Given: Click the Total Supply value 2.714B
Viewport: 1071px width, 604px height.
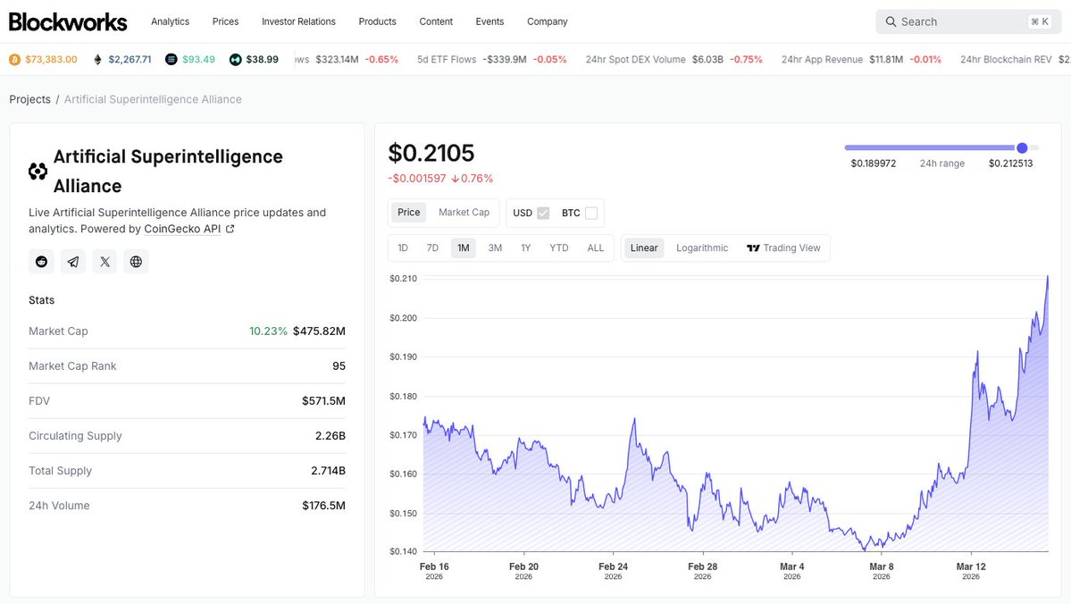Looking at the screenshot, I should point(328,471).
